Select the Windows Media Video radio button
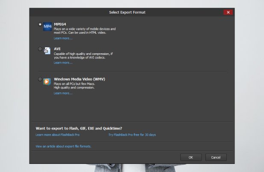The width and height of the screenshot is (264, 172). click(40, 79)
